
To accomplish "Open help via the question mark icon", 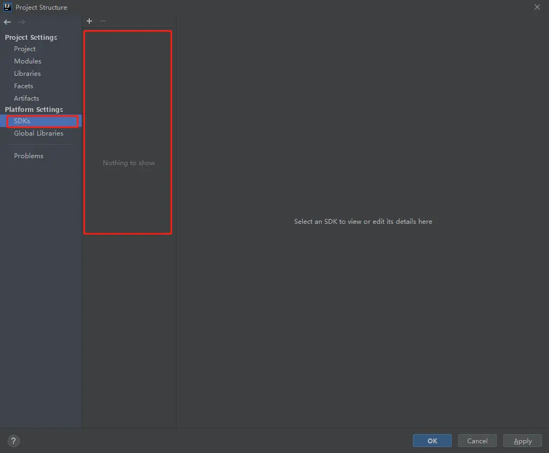I will [13, 441].
